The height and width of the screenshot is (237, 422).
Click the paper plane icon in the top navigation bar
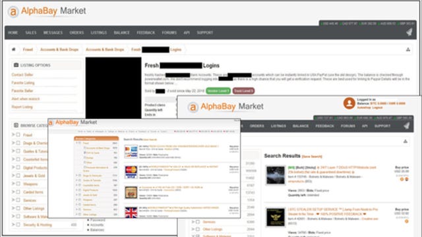pos(409,32)
